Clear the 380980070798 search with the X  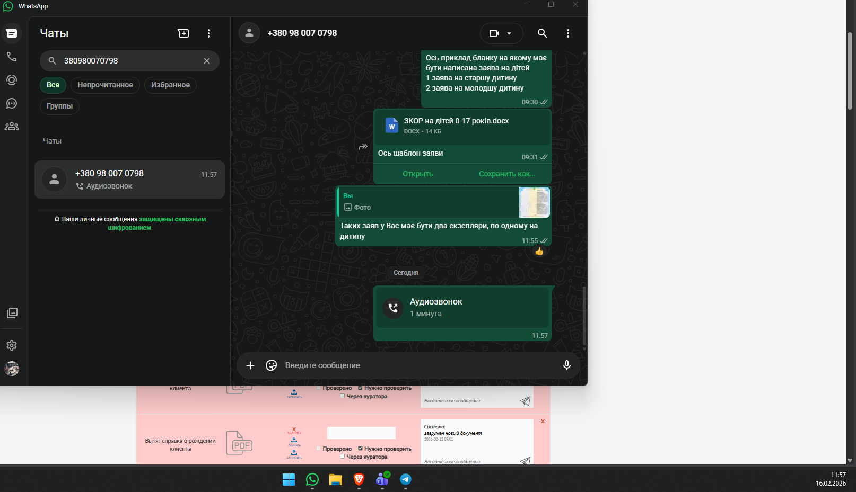[207, 61]
